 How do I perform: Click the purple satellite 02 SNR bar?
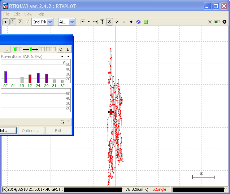coord(6,77)
